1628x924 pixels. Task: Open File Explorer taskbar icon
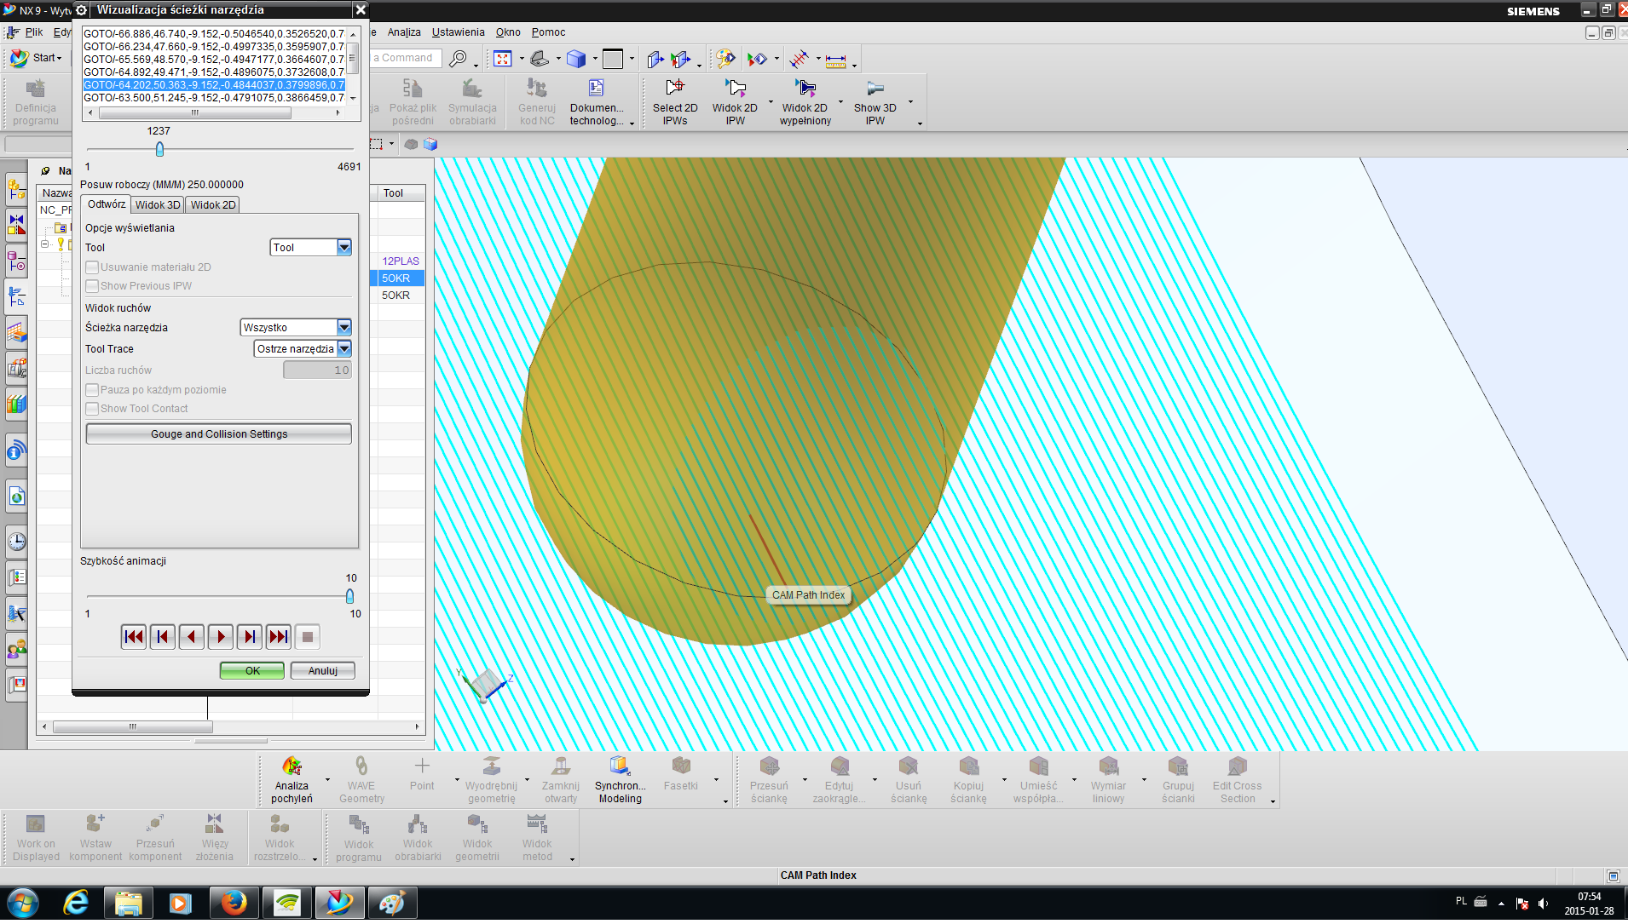click(129, 902)
